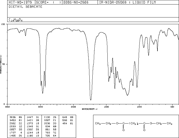Click the 2000 x-axis tick label
179x138 pixels.
pyautogui.click(x=73, y=107)
